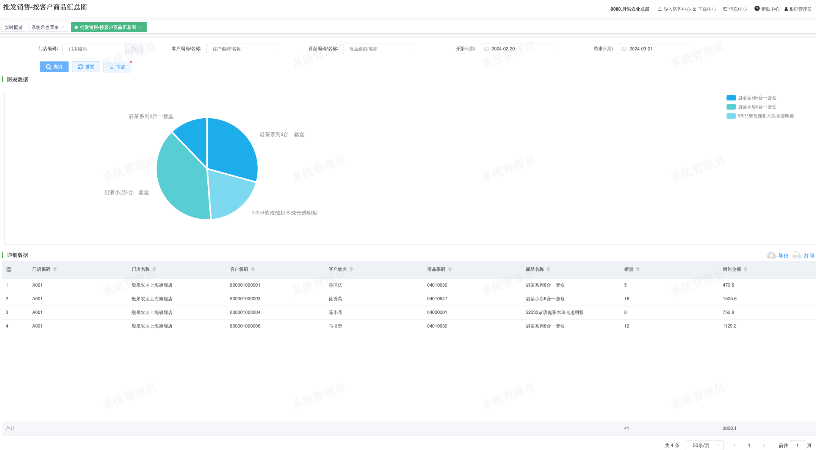Viewport: 816px width, 450px height.
Task: Open the 50条/页 page size dropdown
Action: pyautogui.click(x=704, y=445)
